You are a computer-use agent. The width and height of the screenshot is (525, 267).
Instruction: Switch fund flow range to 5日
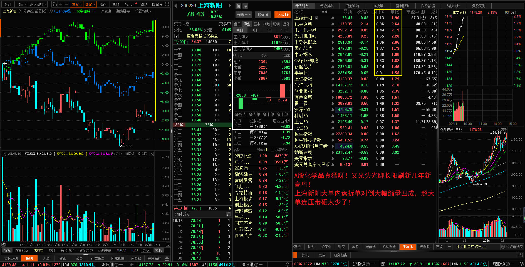(x=269, y=30)
